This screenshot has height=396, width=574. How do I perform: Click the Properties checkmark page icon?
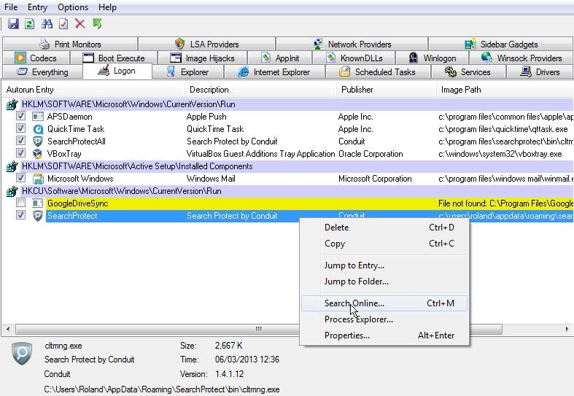(63, 24)
